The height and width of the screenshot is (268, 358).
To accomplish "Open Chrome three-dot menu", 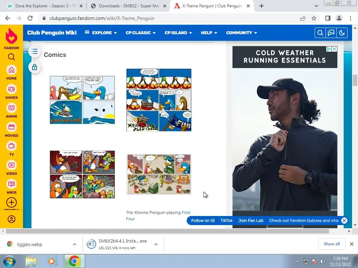I will point(350,18).
